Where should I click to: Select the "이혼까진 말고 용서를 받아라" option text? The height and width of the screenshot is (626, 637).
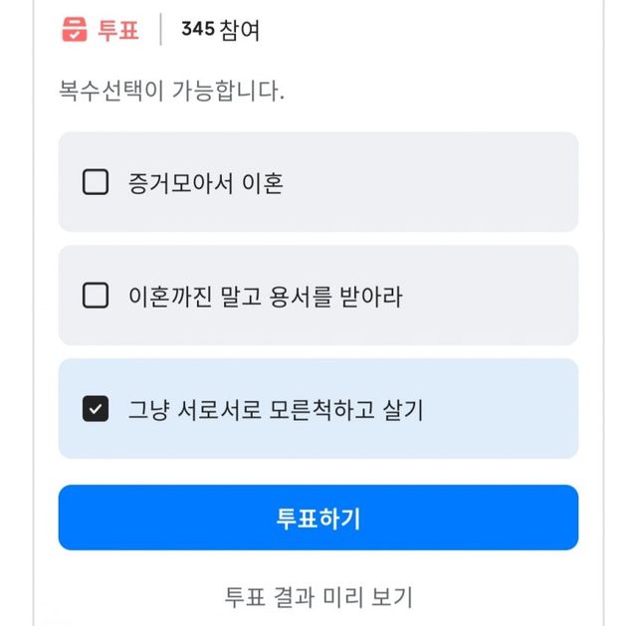pyautogui.click(x=266, y=297)
